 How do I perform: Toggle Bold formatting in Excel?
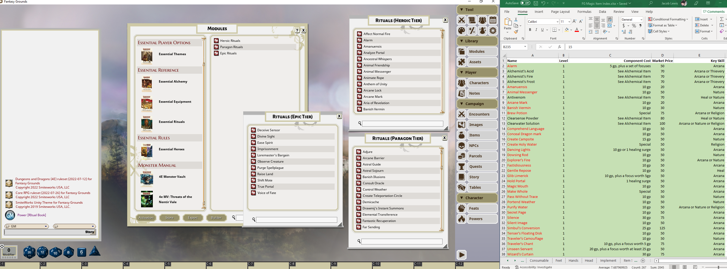click(x=530, y=30)
